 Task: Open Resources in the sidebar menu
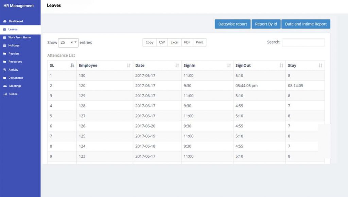click(x=15, y=62)
